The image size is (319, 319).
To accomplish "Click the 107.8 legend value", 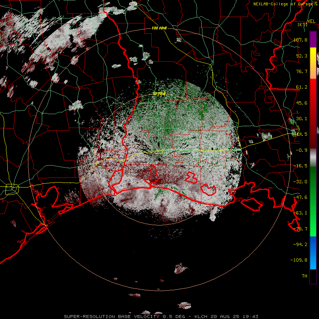I will 300,40.
